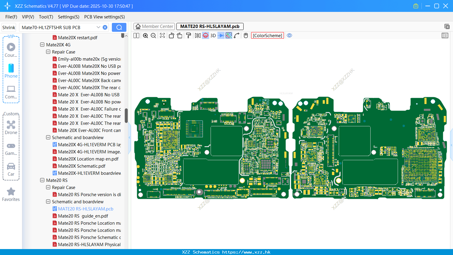Mirror the board view
453x255 pixels.
(198, 36)
